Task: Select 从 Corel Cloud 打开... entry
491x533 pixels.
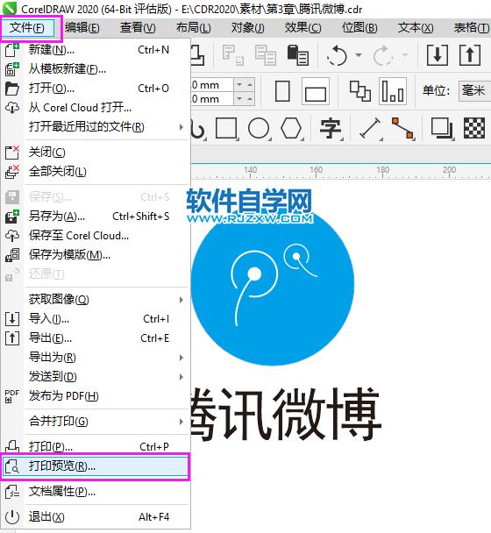Action: click(x=96, y=108)
